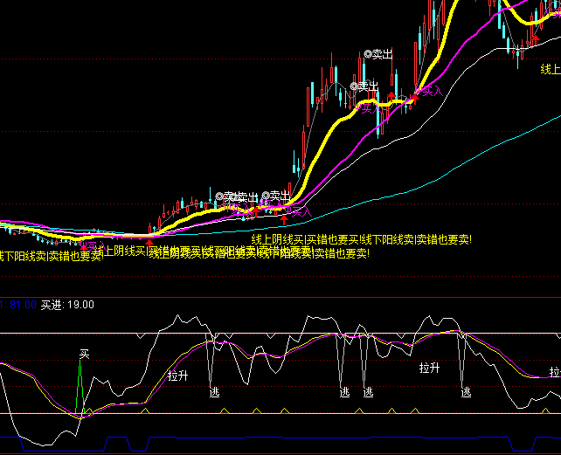Click the blue 81.00 indicator value
Viewport: 561px width, 455px height.
19,305
